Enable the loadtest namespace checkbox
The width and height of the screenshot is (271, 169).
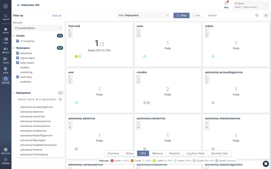[x=17, y=67]
